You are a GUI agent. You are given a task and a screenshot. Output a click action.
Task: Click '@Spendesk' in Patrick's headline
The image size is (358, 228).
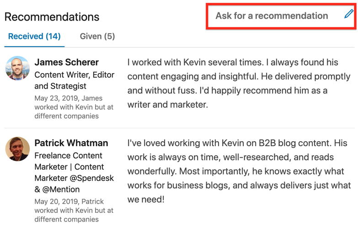[91, 178]
